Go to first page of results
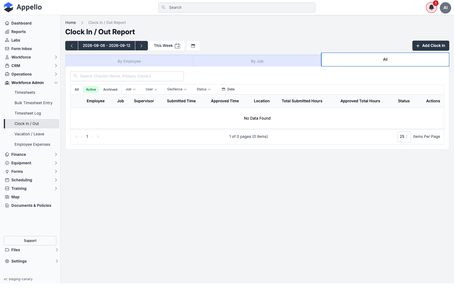 tap(77, 137)
